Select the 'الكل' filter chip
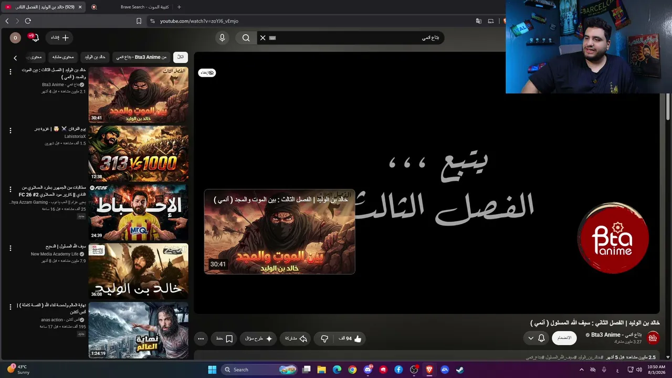Screen dimensions: 672x378 click(x=181, y=57)
